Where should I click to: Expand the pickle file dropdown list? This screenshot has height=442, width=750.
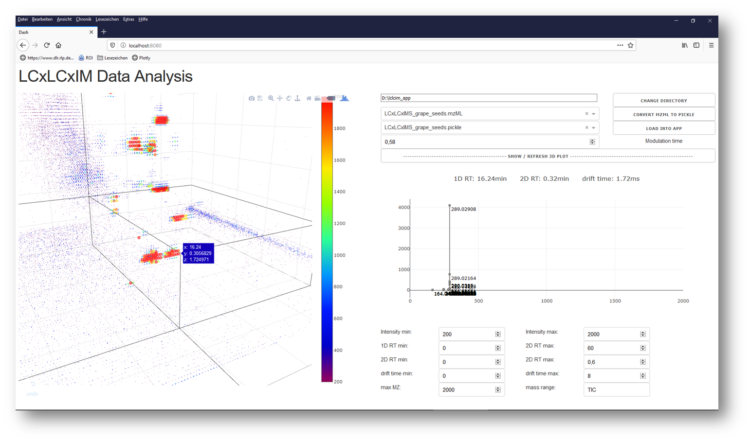593,127
